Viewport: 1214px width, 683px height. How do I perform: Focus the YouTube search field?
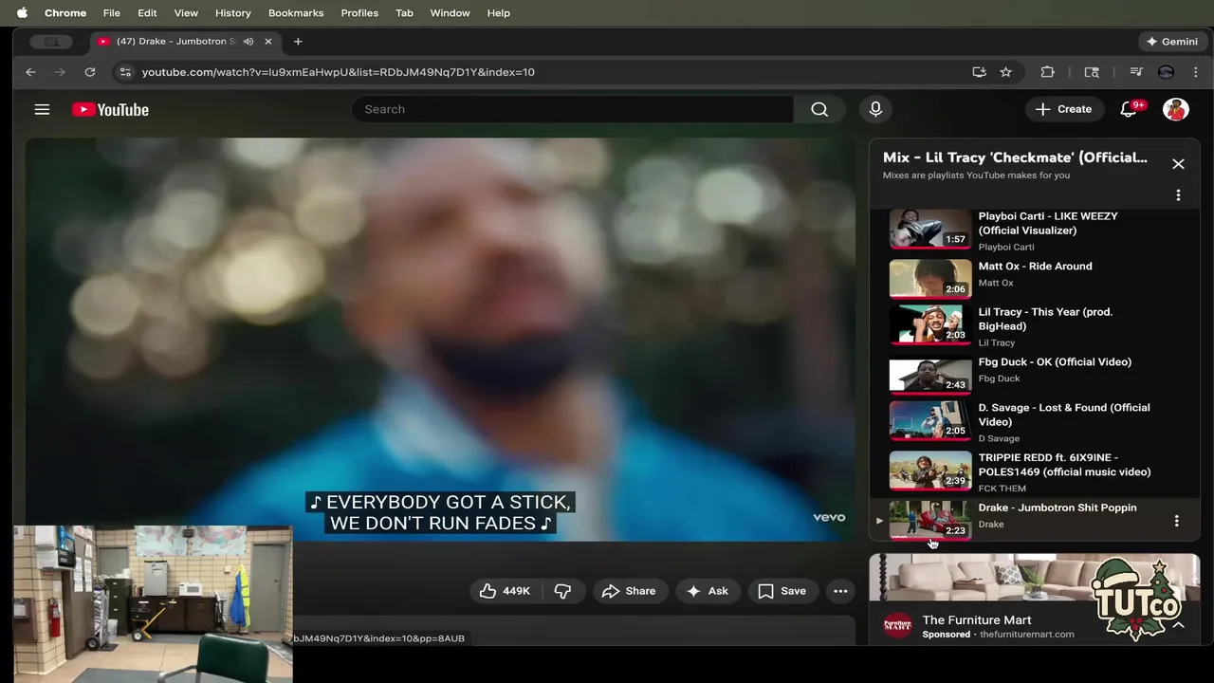[x=573, y=109]
